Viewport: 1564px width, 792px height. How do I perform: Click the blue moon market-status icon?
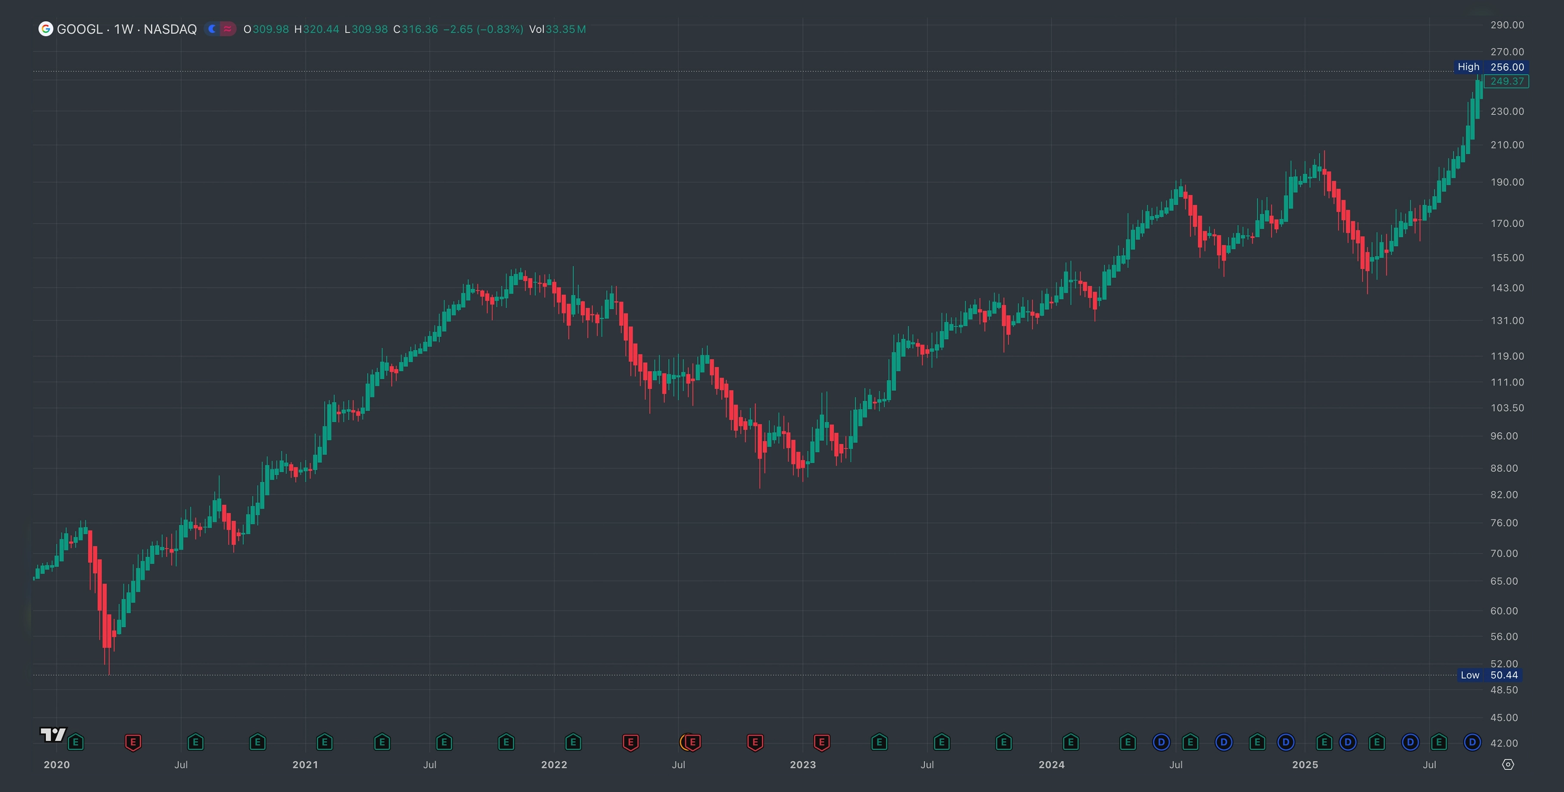click(x=212, y=29)
